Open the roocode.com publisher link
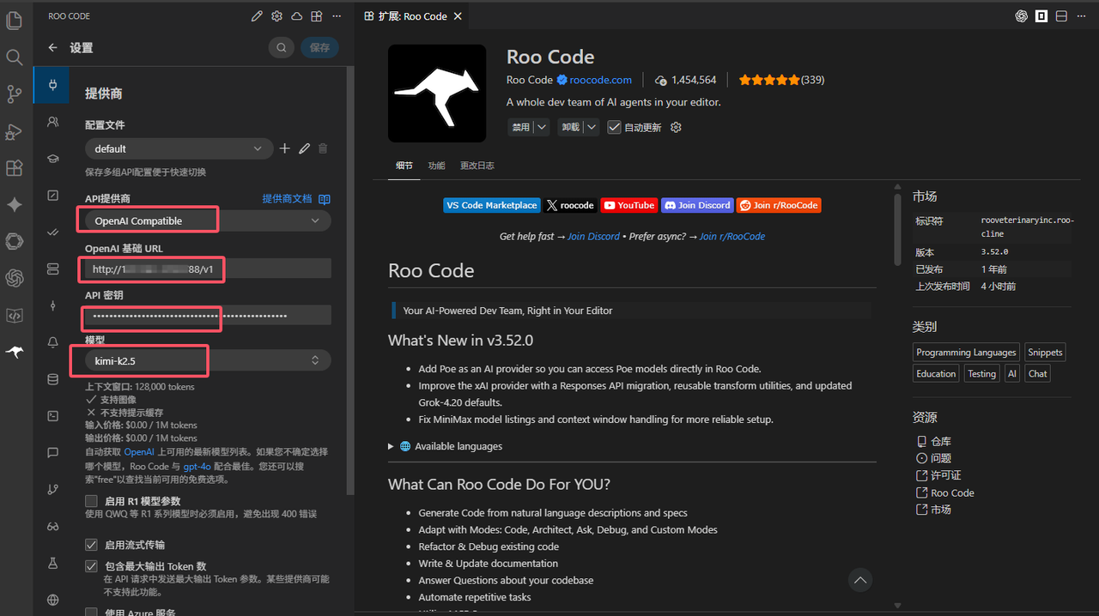Image resolution: width=1099 pixels, height=616 pixels. (600, 80)
